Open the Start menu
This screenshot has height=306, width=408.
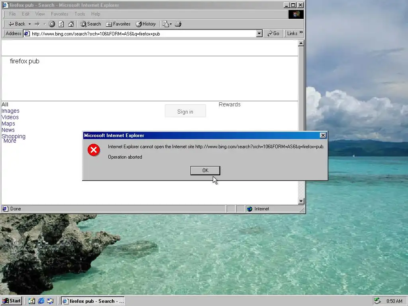pyautogui.click(x=11, y=301)
